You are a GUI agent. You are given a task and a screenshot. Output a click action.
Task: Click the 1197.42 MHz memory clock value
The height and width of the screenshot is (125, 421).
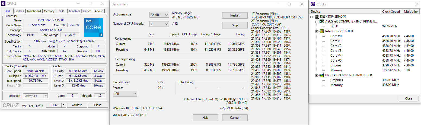[x=391, y=70]
